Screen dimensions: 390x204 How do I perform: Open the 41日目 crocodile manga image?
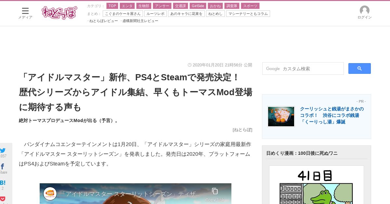pos(317,185)
